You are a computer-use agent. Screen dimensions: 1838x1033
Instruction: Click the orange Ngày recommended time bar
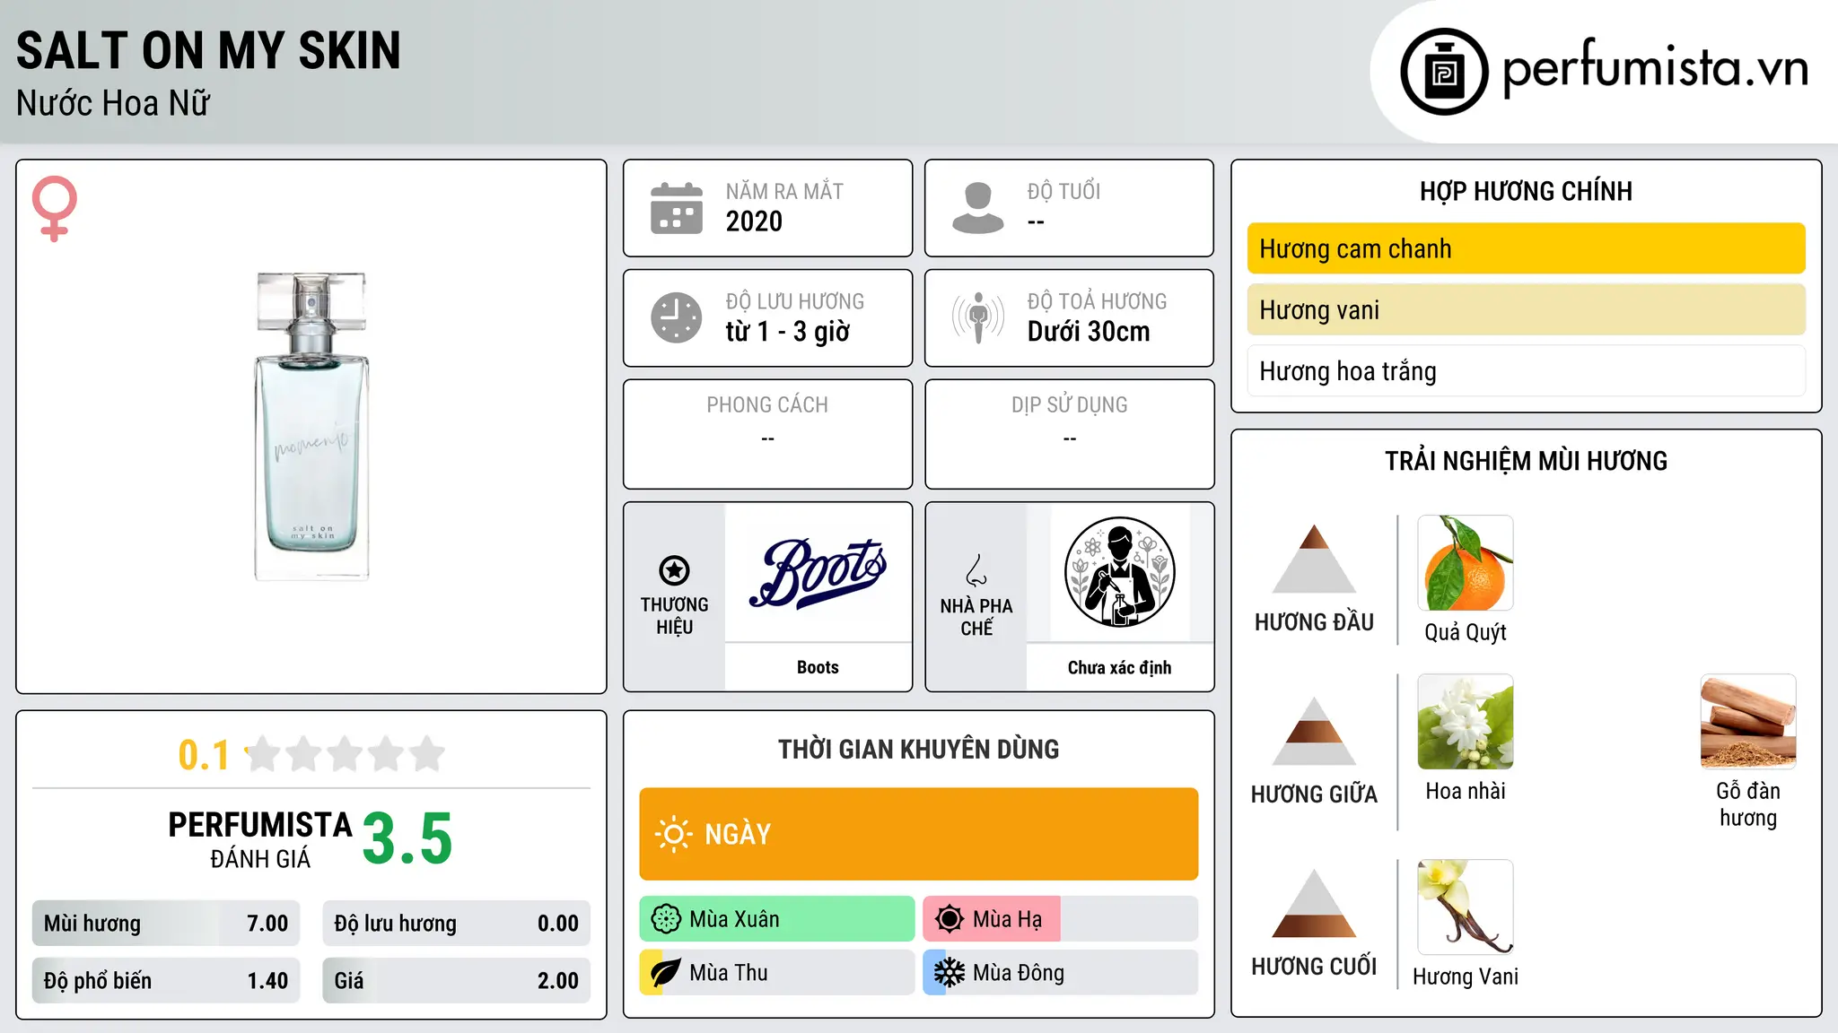[x=919, y=834]
